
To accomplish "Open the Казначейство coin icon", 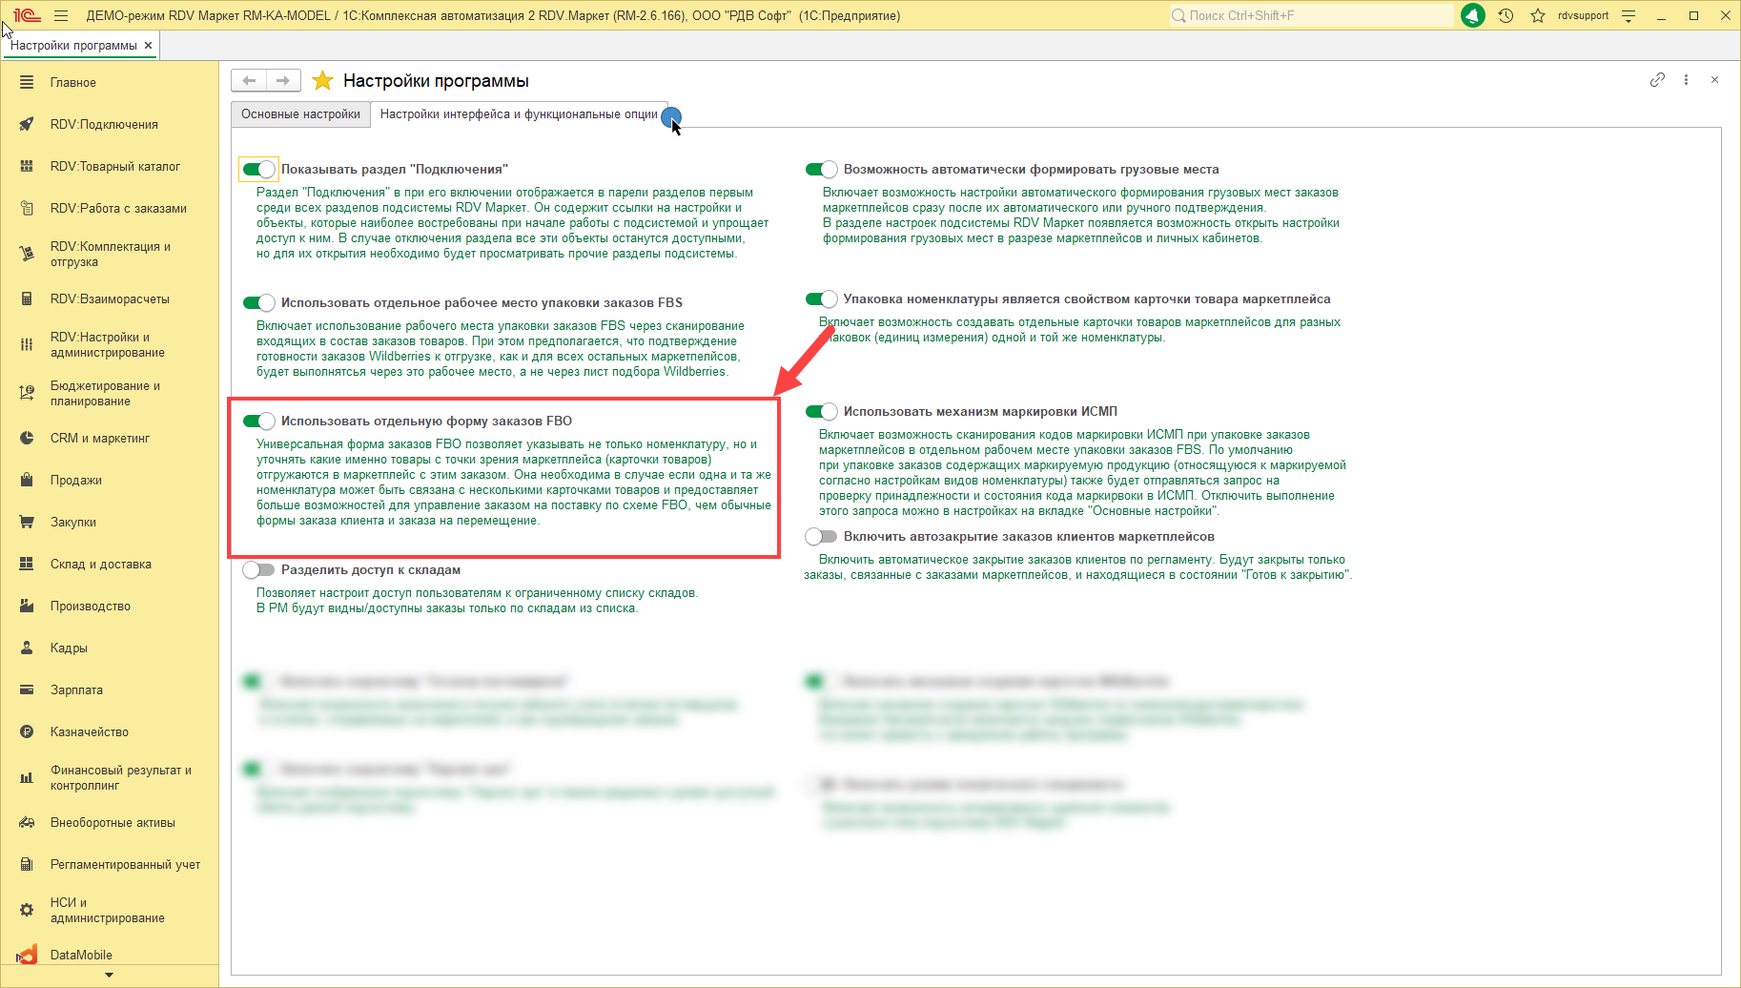I will (x=27, y=732).
